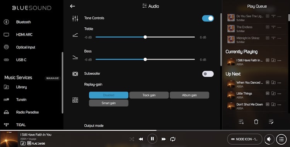Click the Tone Controls equalizer icon
The image size is (290, 147).
(x=75, y=18)
